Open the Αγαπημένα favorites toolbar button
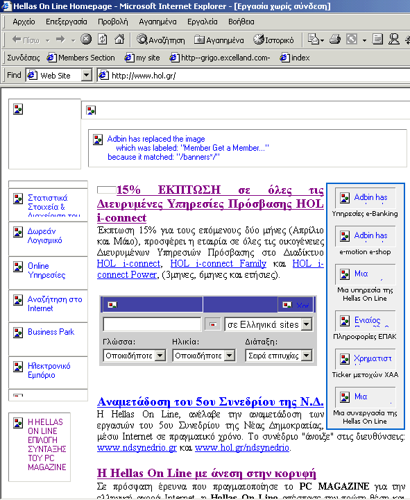410x500 pixels. pyautogui.click(x=219, y=40)
